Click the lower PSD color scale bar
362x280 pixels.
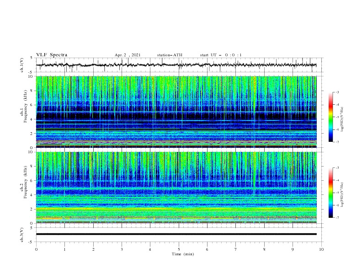click(x=330, y=193)
